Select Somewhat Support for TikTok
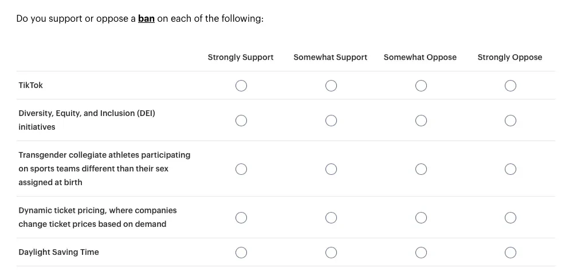This screenshot has height=280, width=577. [331, 86]
